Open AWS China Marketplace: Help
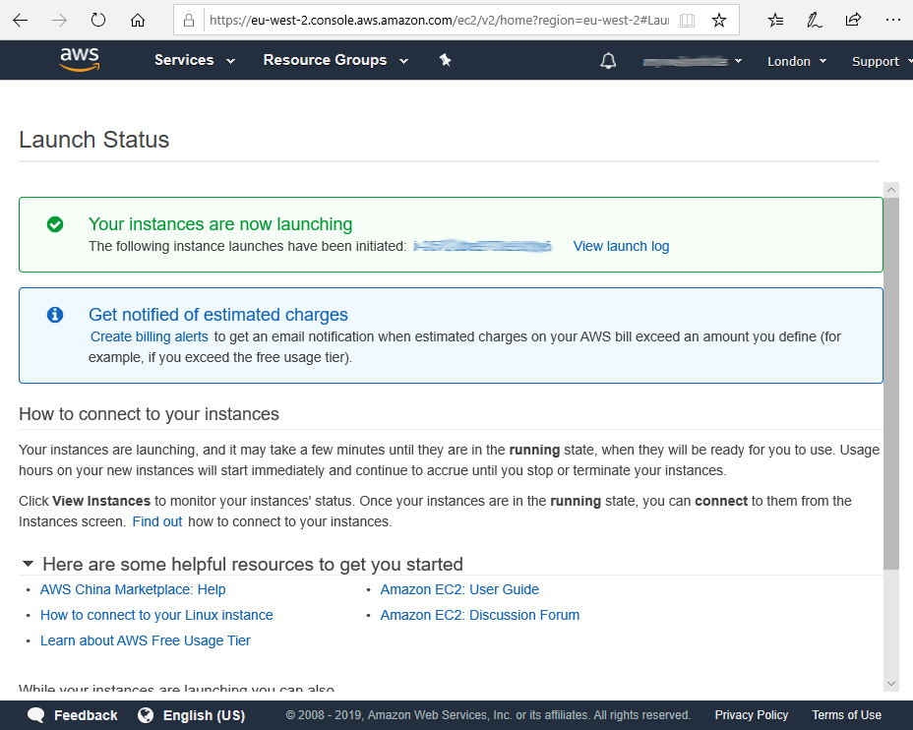Image resolution: width=913 pixels, height=730 pixels. pos(133,589)
